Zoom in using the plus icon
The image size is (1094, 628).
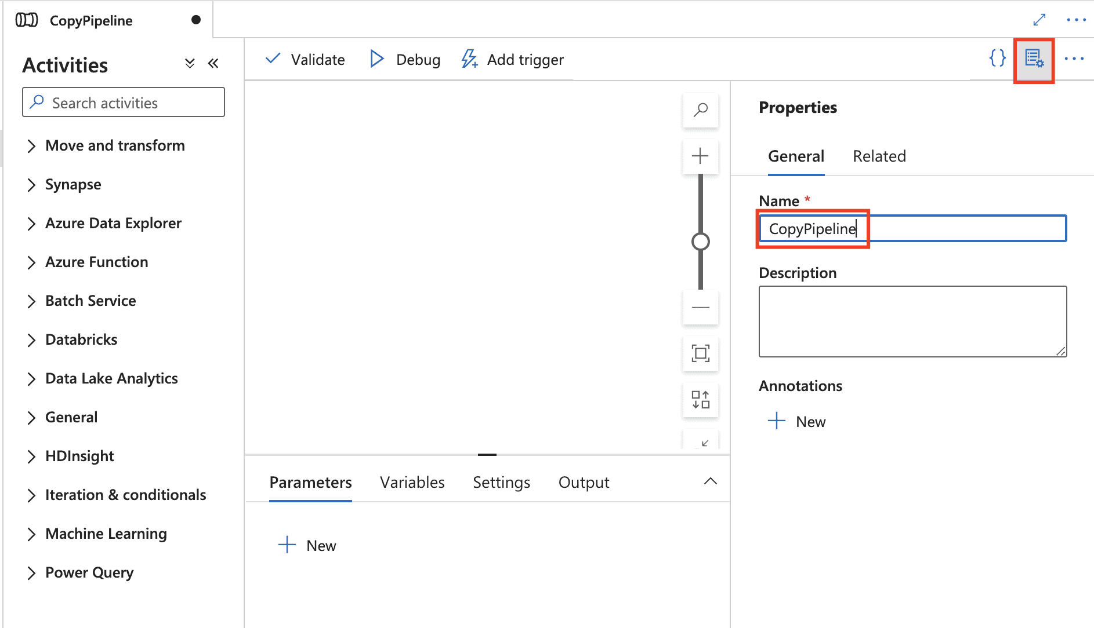pos(701,156)
